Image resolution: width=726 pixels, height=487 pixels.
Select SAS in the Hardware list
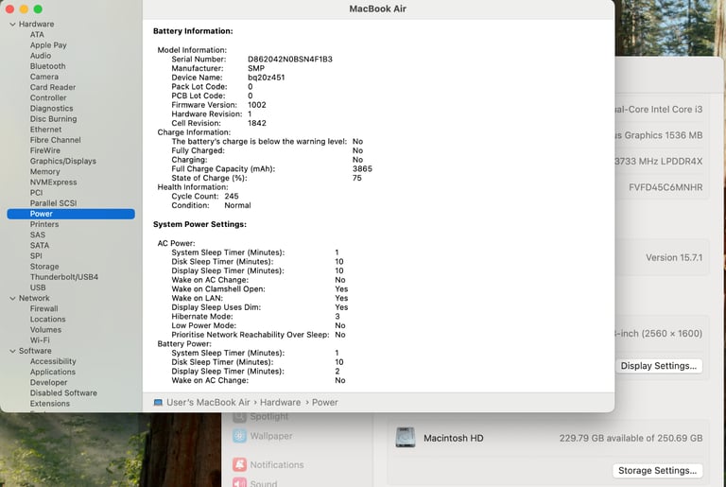pyautogui.click(x=38, y=235)
